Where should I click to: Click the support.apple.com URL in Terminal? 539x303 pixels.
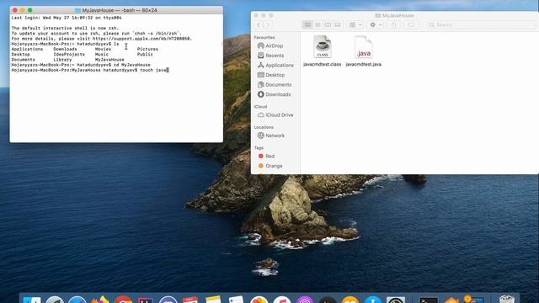142,39
